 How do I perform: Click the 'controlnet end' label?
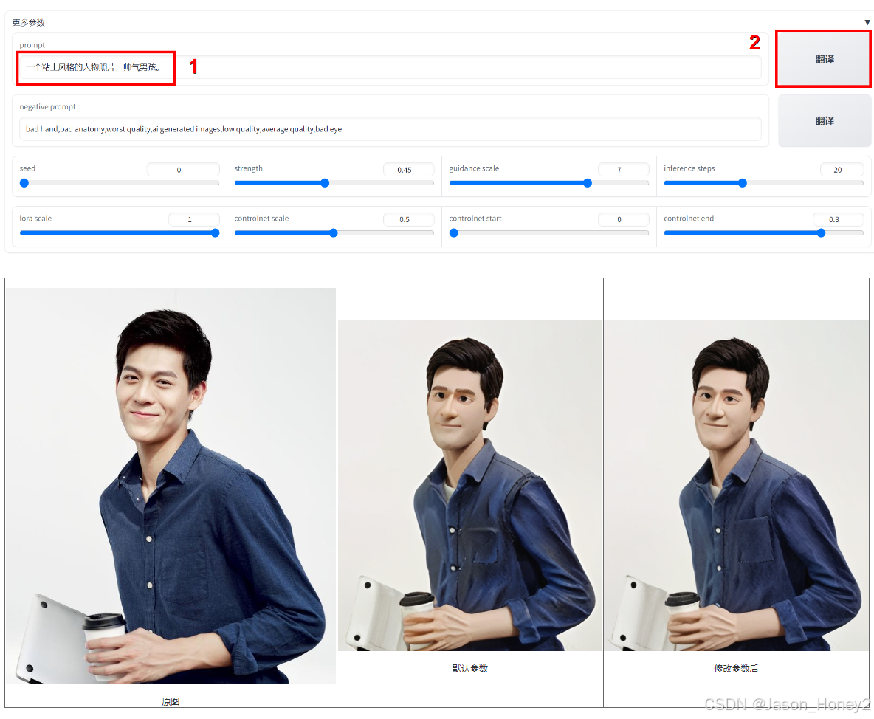click(689, 219)
